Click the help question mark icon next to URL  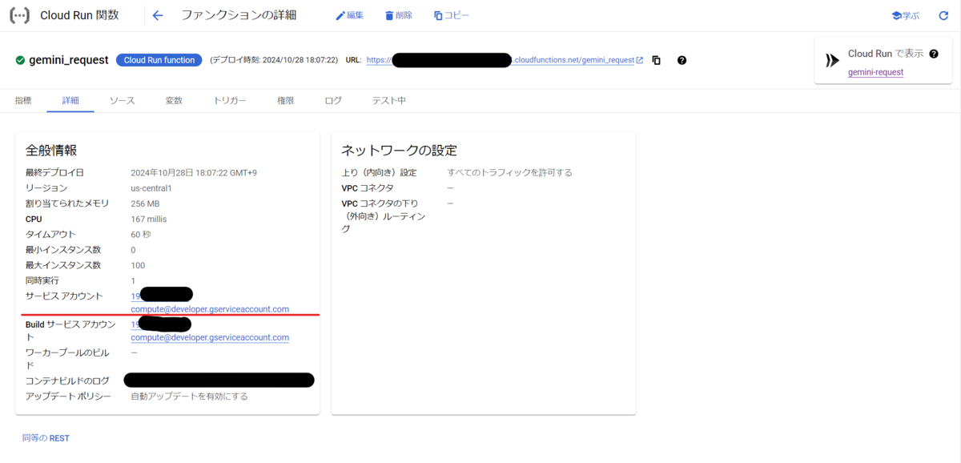[x=682, y=60]
